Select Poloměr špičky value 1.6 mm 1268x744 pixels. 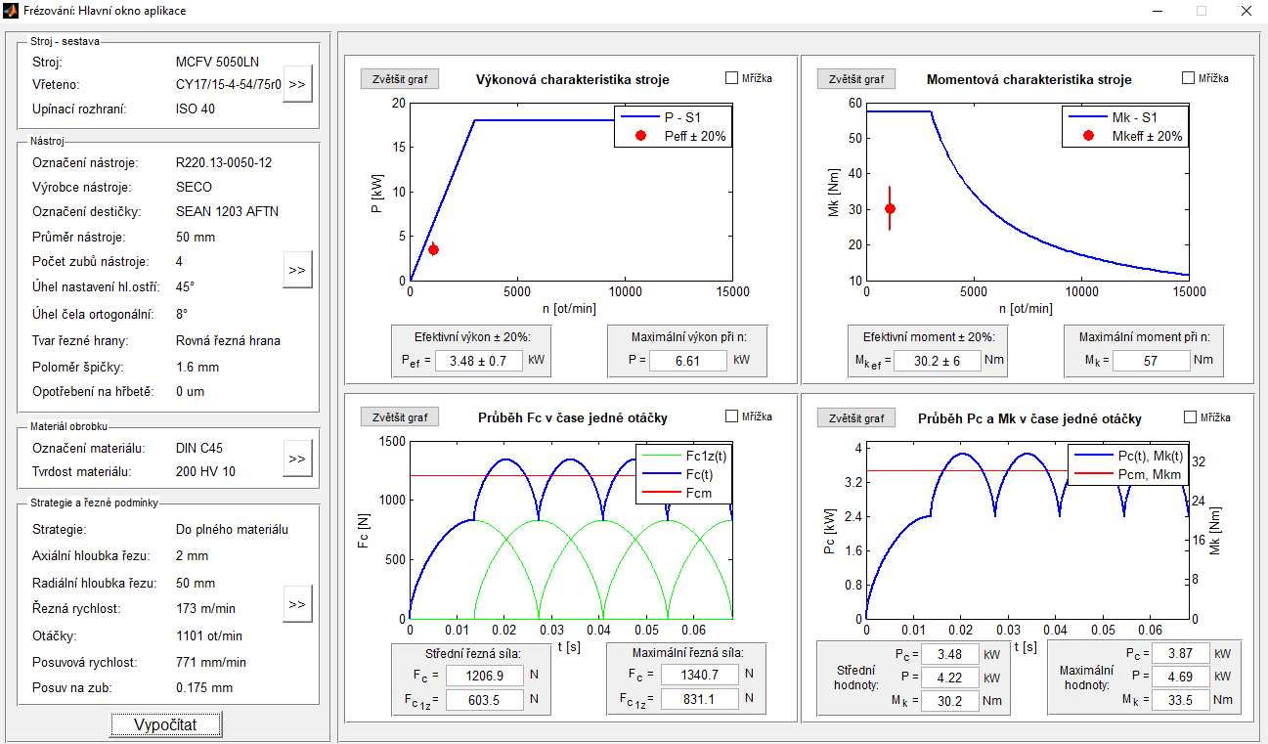click(x=197, y=368)
